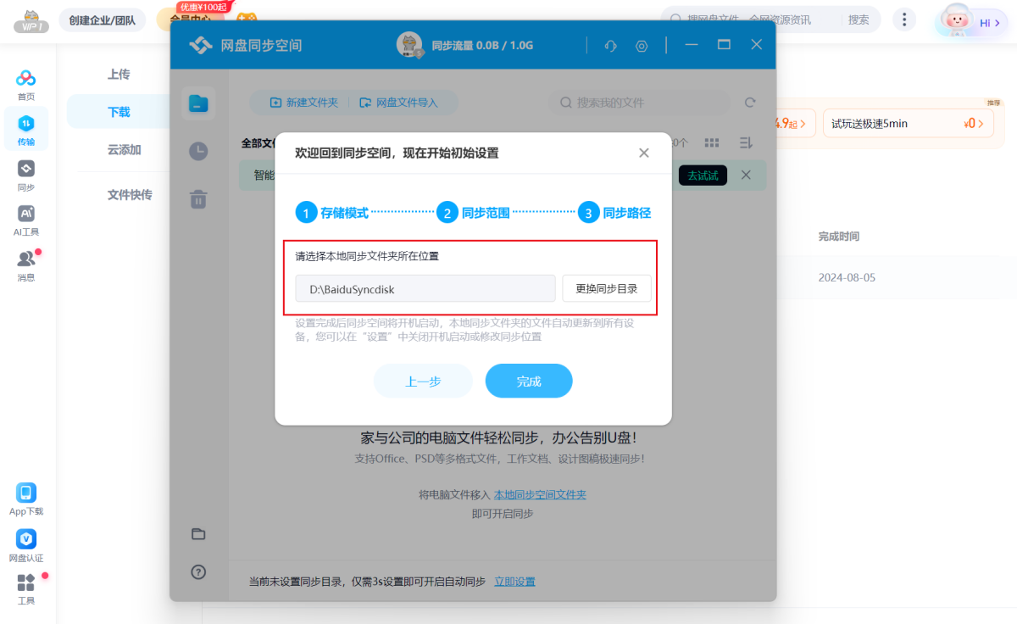Image resolution: width=1017 pixels, height=624 pixels.
Task: Switch to grid view icon
Action: pyautogui.click(x=712, y=143)
